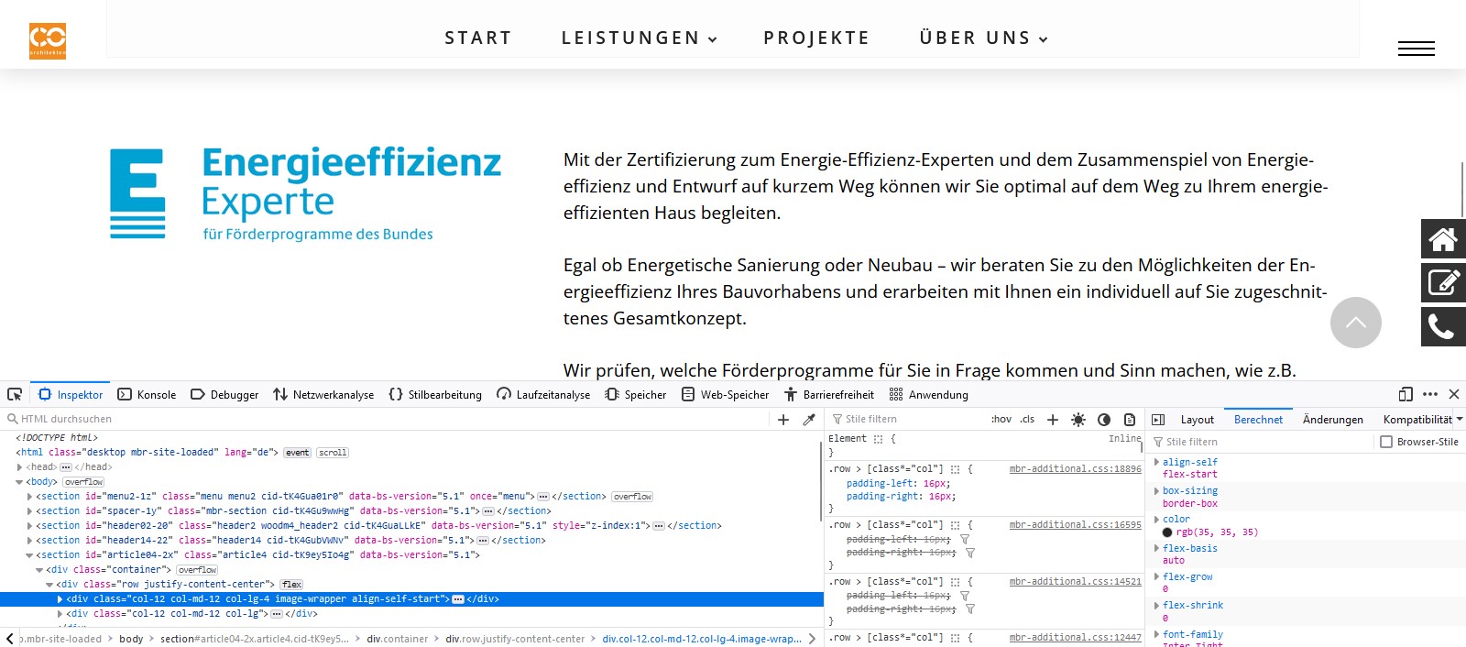Open the PROJEKTE page
This screenshot has height=647, width=1466.
click(x=816, y=38)
